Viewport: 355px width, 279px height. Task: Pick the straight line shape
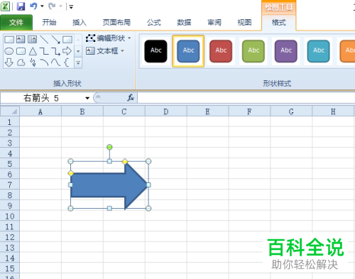coord(44,39)
